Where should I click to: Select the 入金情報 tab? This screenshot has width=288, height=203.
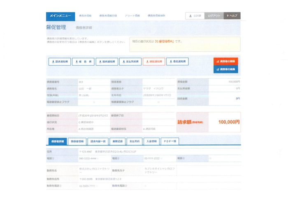(x=151, y=141)
